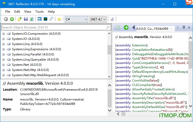The width and height of the screenshot is (193, 122).
Task: Click the assembly icon beside System.Linq
Action: point(9,44)
